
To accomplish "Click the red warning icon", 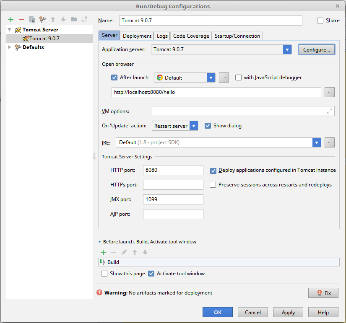I will click(99, 292).
